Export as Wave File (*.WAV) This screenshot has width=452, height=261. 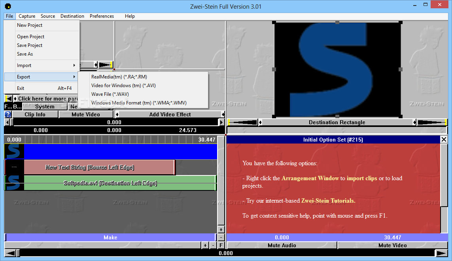[143, 94]
